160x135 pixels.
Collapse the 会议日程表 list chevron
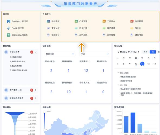pyautogui.click(x=36, y=52)
